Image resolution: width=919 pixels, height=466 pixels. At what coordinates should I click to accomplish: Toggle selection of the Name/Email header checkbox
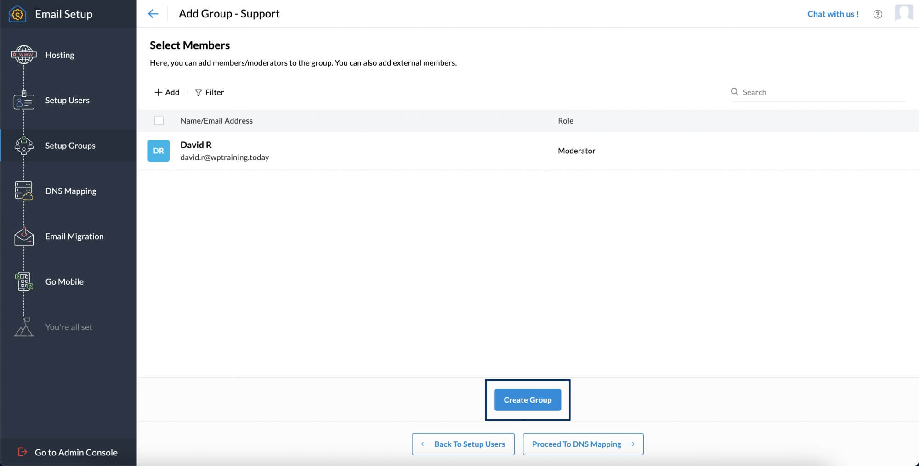pos(159,120)
